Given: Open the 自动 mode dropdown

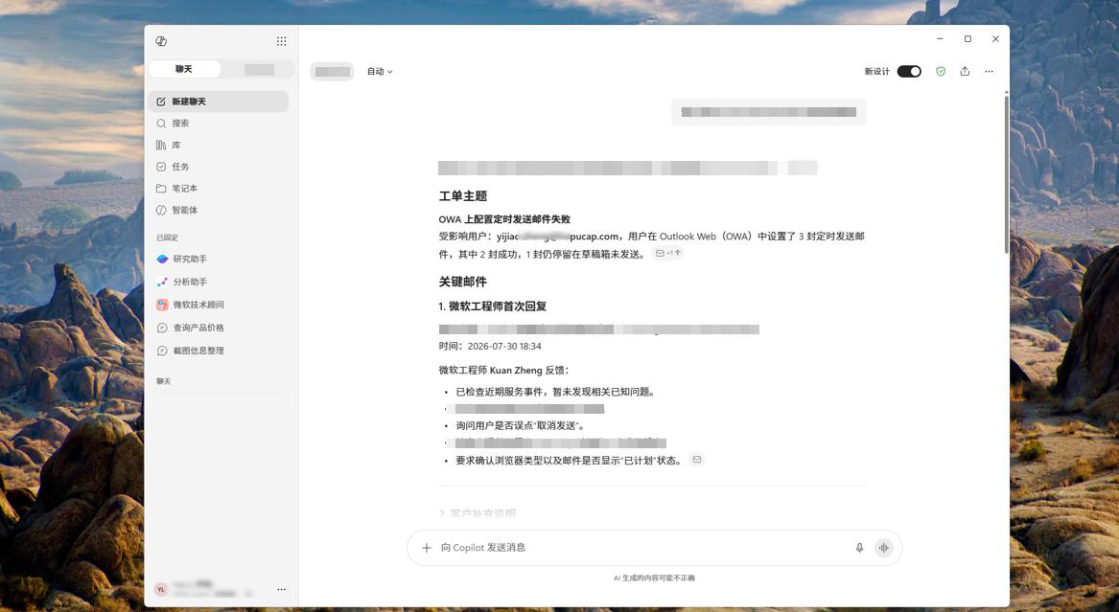Looking at the screenshot, I should 380,71.
